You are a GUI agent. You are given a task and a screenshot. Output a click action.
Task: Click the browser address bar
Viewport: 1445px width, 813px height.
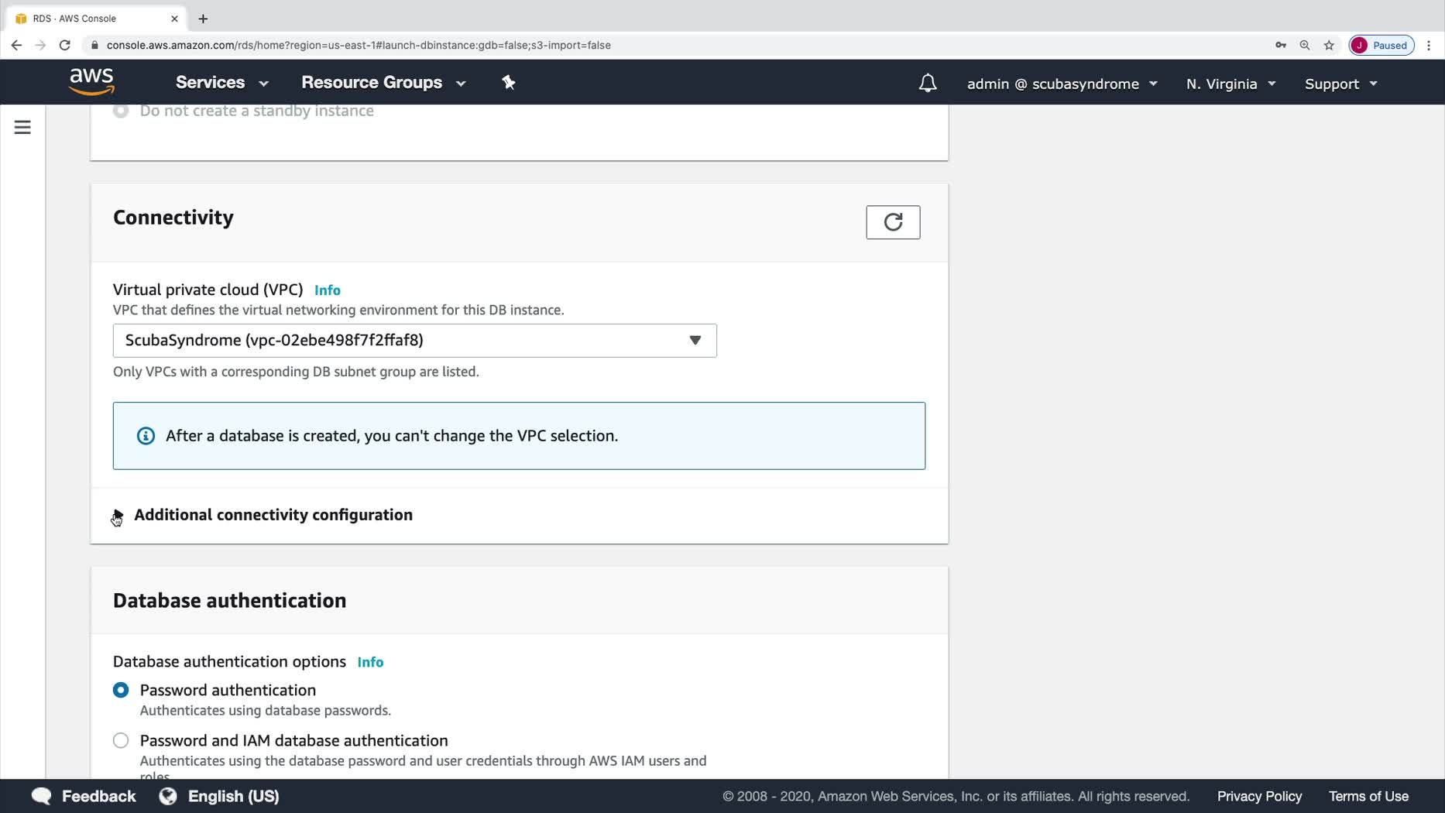(x=542, y=45)
